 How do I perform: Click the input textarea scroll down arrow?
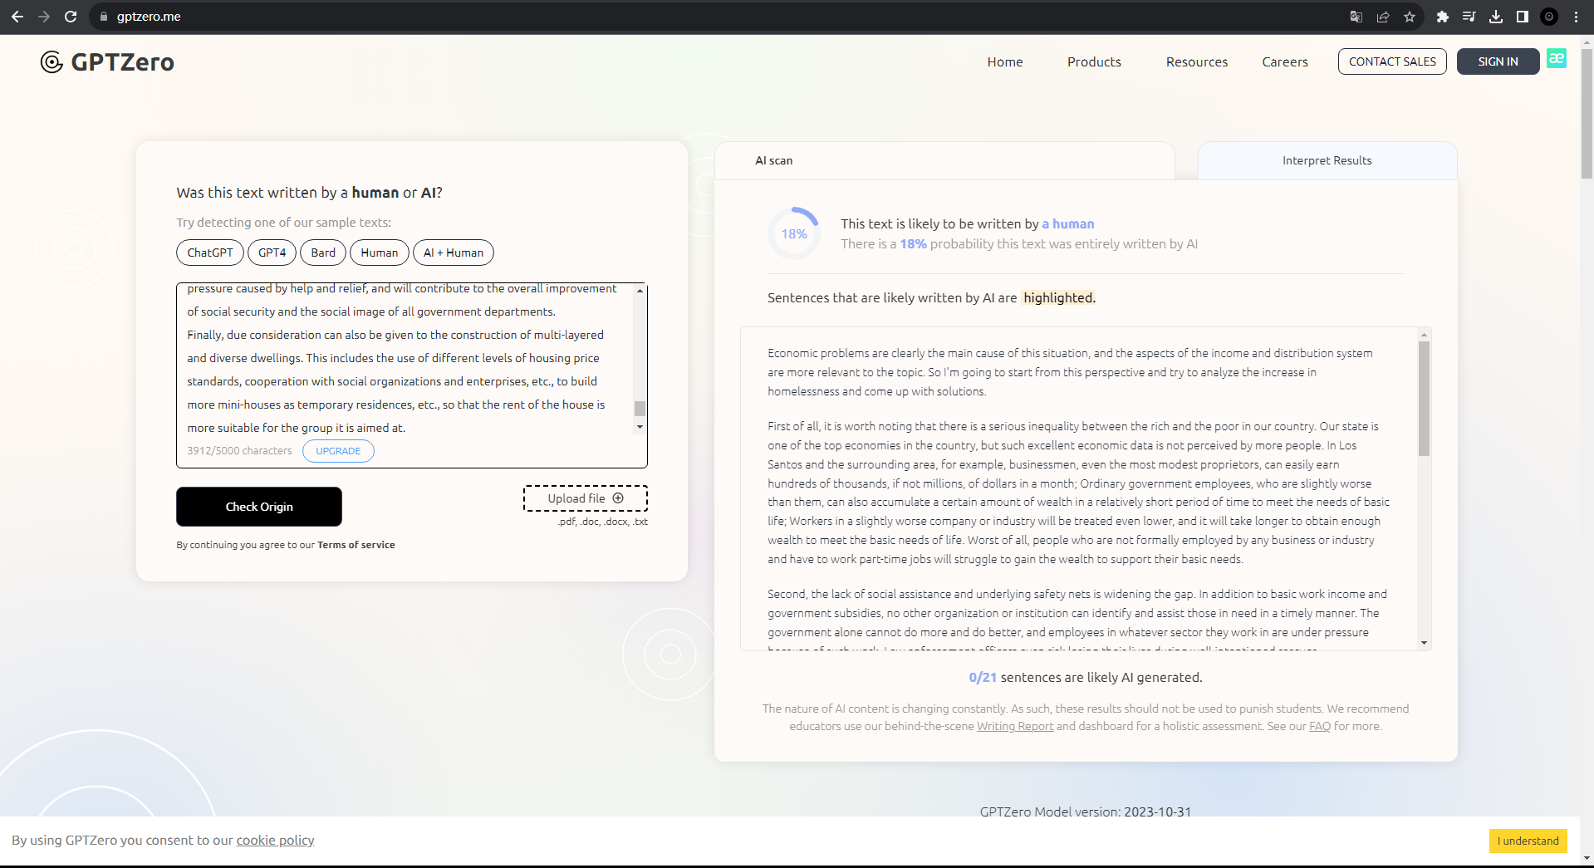(640, 427)
